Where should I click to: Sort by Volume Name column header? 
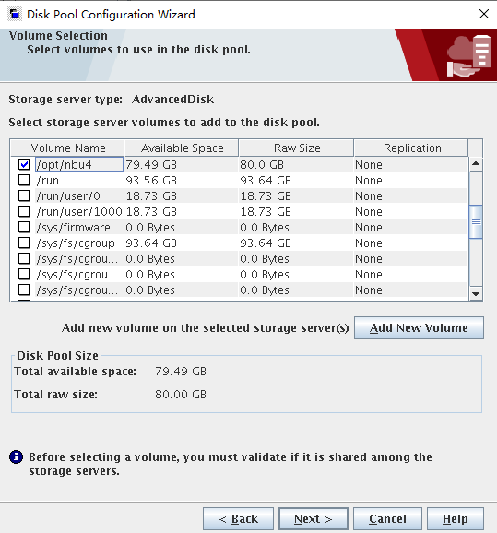coord(67,148)
